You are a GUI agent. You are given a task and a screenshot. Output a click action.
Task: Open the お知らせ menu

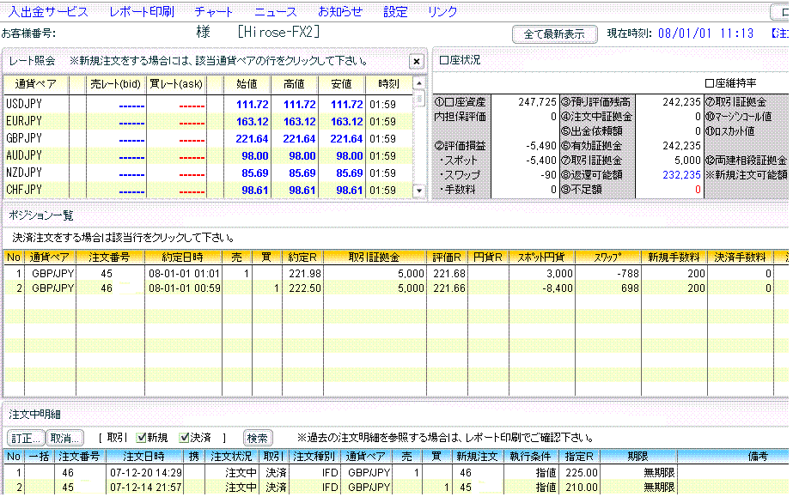pyautogui.click(x=340, y=12)
